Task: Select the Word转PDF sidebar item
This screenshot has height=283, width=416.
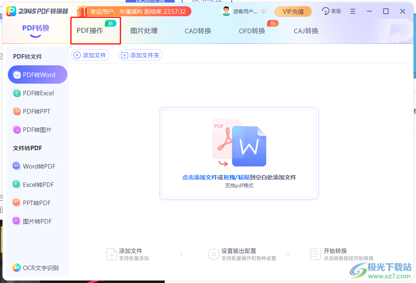Action: coord(38,166)
